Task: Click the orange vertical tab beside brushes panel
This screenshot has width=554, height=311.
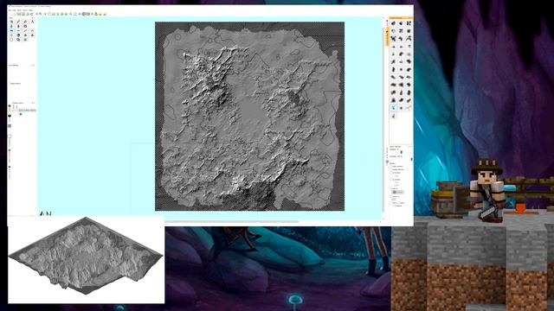Action: tap(388, 37)
